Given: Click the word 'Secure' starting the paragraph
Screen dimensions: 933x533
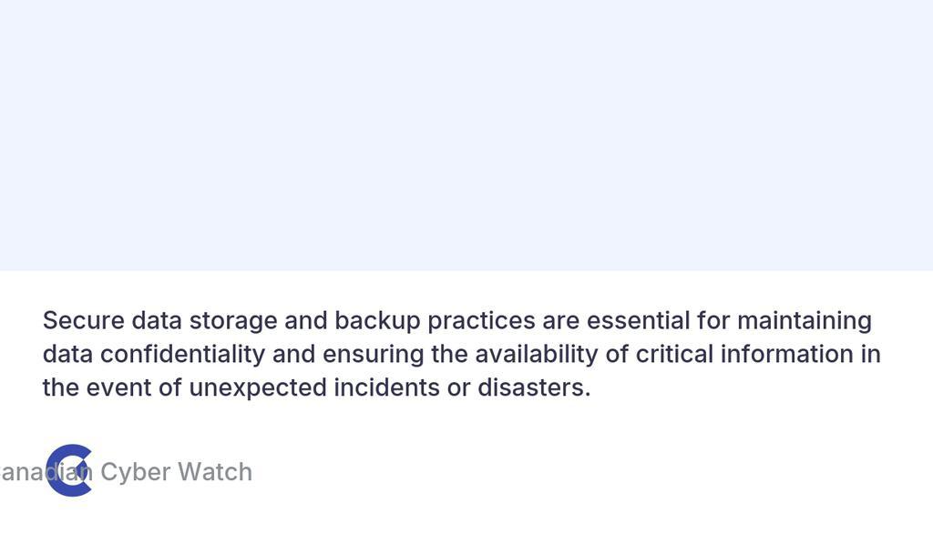Looking at the screenshot, I should [x=84, y=321].
